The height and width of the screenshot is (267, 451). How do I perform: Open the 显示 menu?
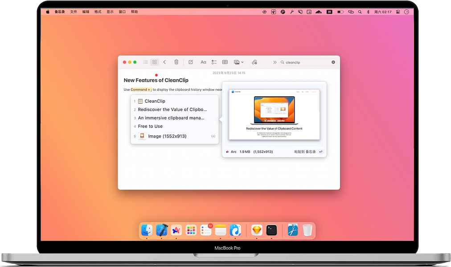click(x=110, y=12)
